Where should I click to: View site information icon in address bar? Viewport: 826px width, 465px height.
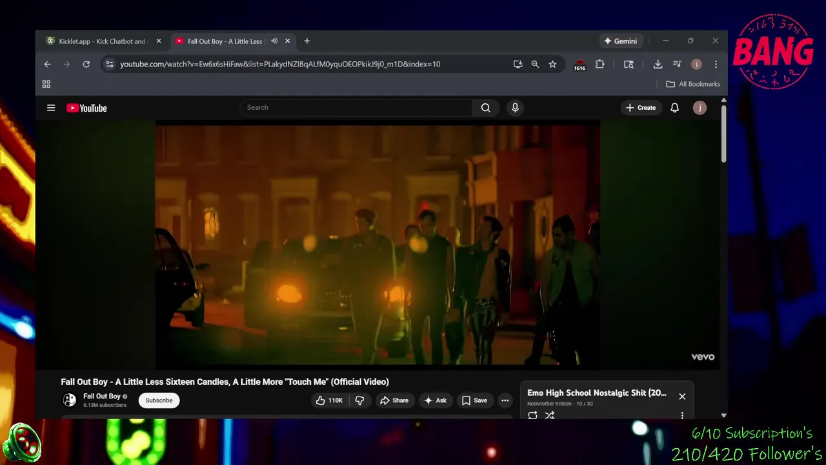click(109, 64)
